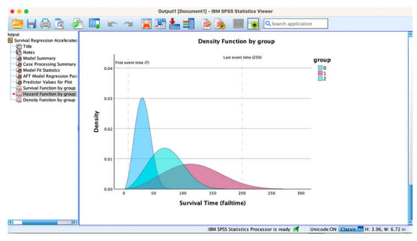Click the Save document icon

point(31,24)
